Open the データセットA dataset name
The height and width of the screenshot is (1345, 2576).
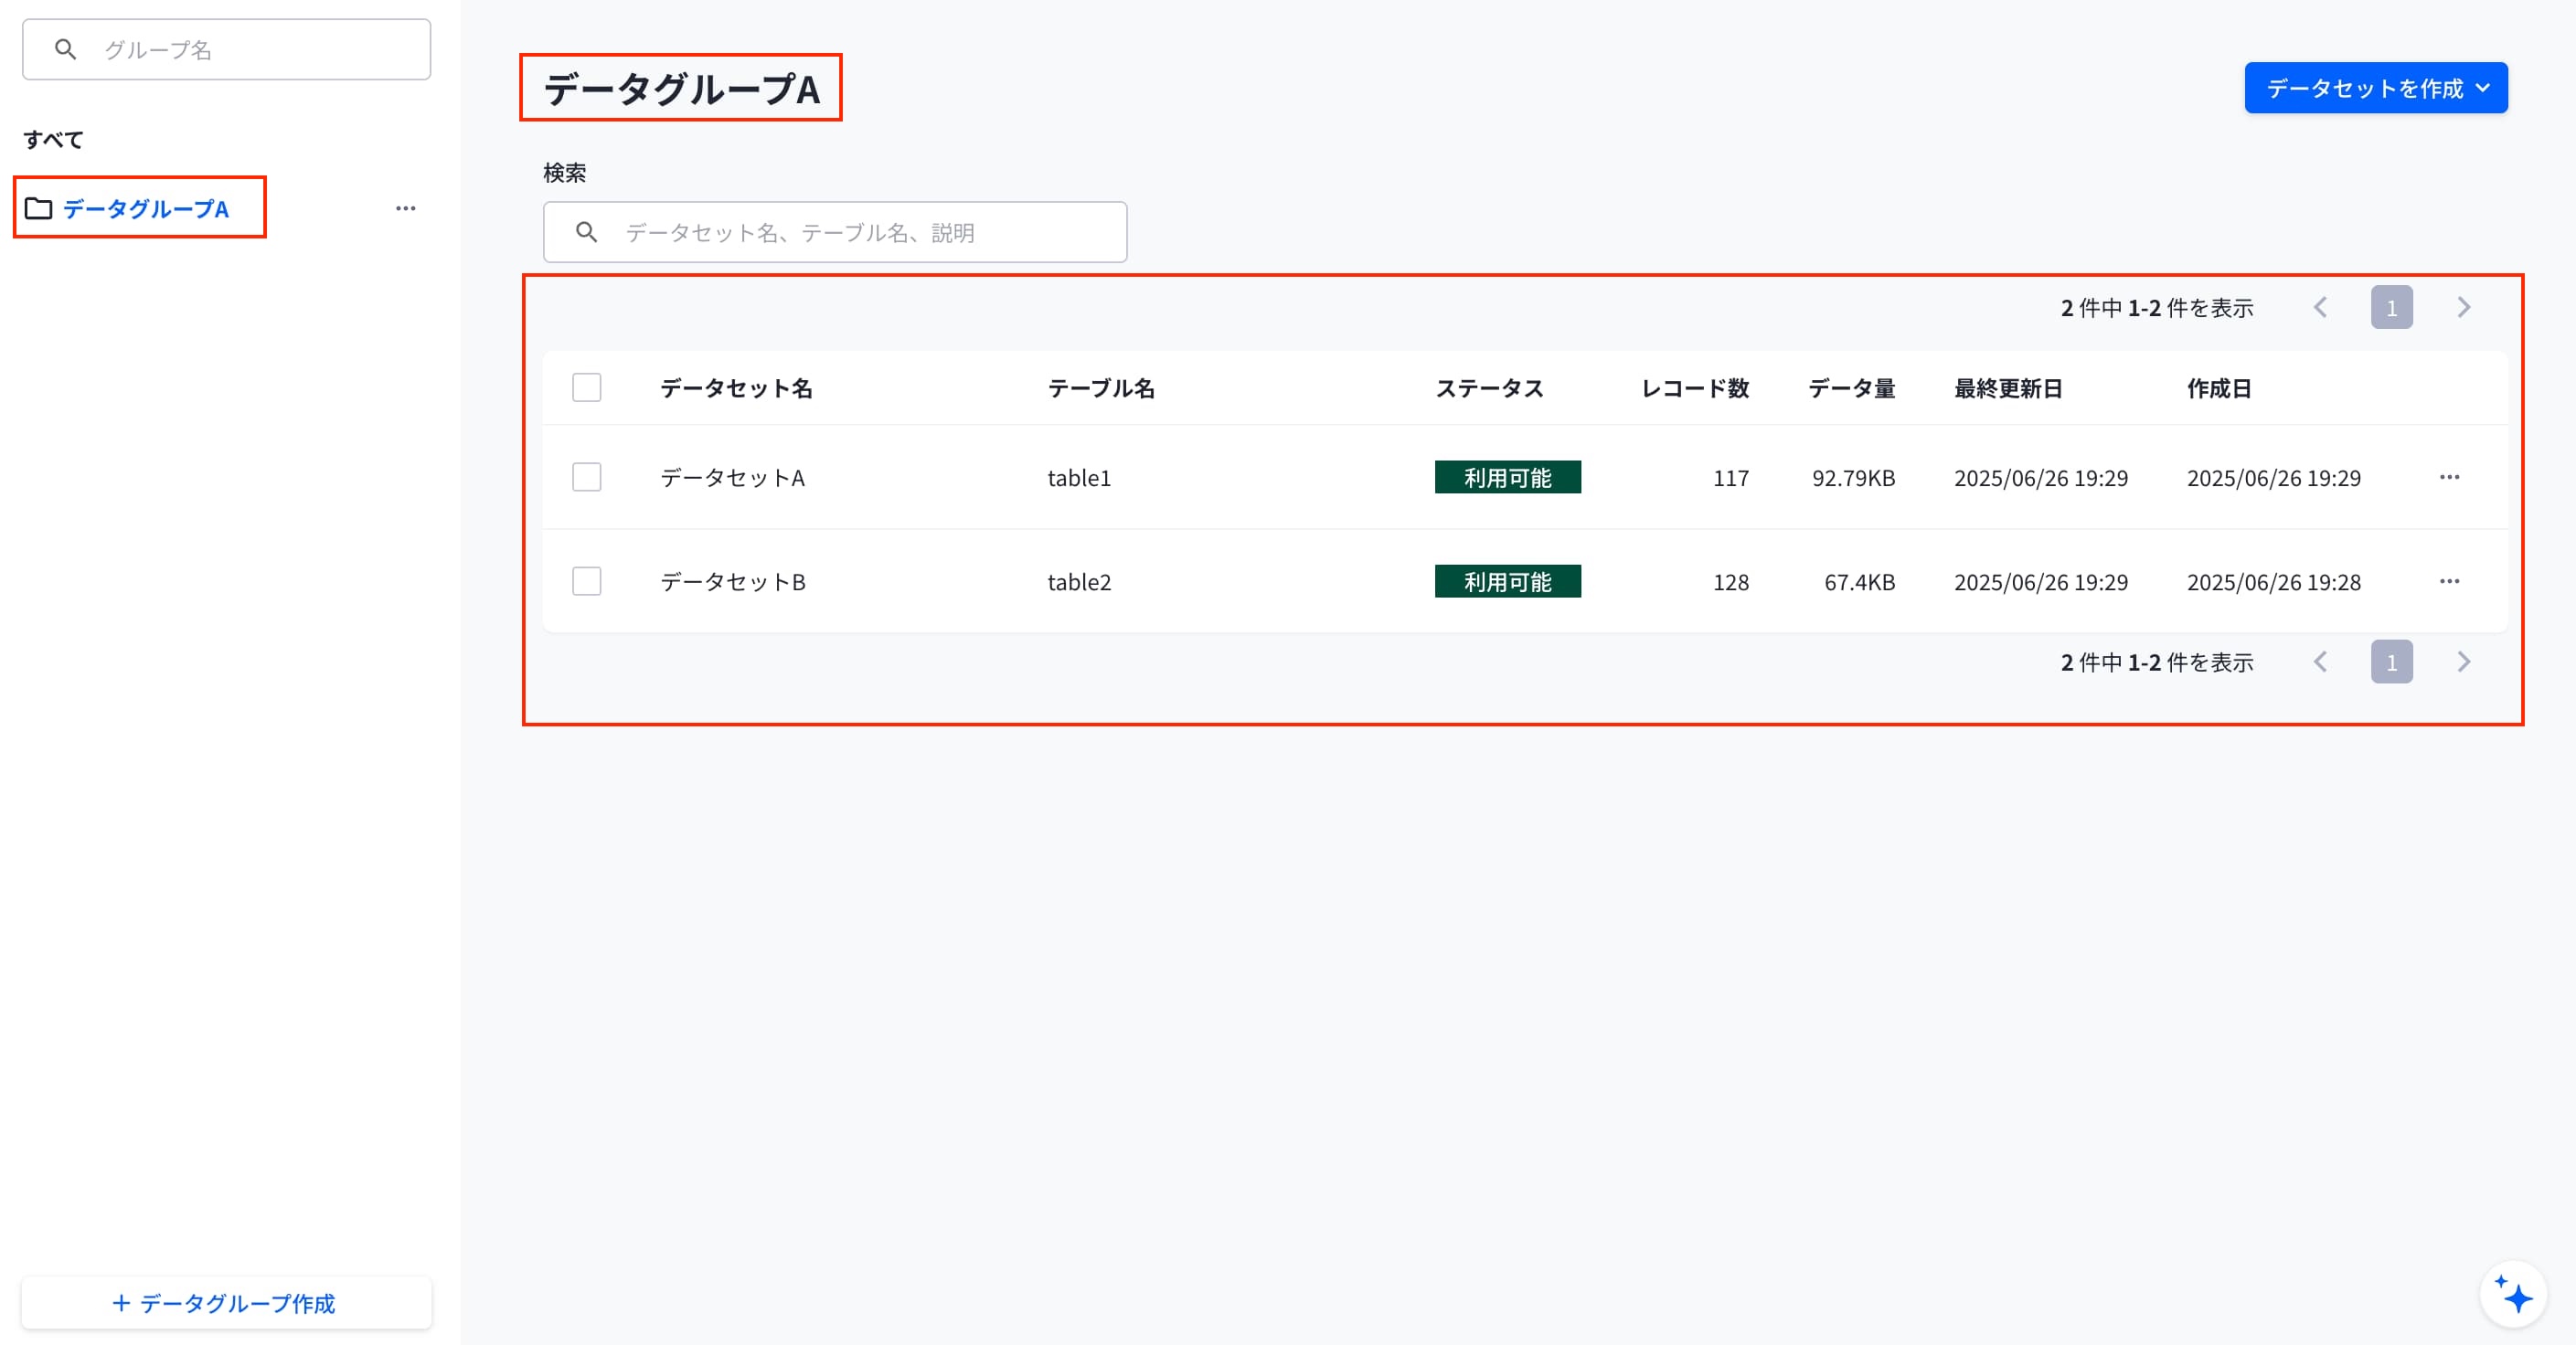click(x=732, y=478)
